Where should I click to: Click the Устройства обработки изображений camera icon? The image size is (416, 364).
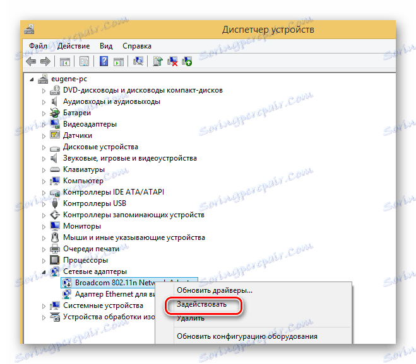(55, 317)
